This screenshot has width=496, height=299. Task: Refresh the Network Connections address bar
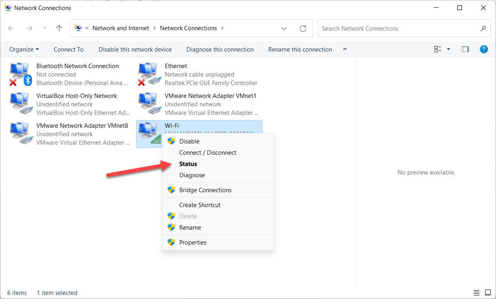[x=303, y=29]
